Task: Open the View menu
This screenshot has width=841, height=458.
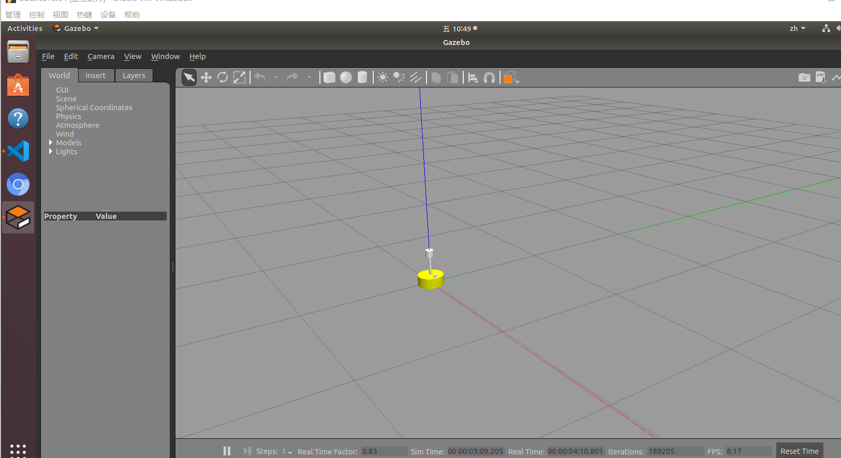Action: tap(132, 56)
